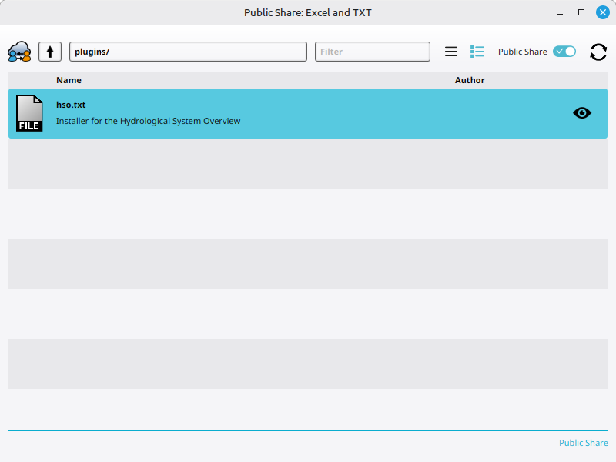Image resolution: width=616 pixels, height=462 pixels.
Task: Click the application cloud logo
Action: (18, 51)
